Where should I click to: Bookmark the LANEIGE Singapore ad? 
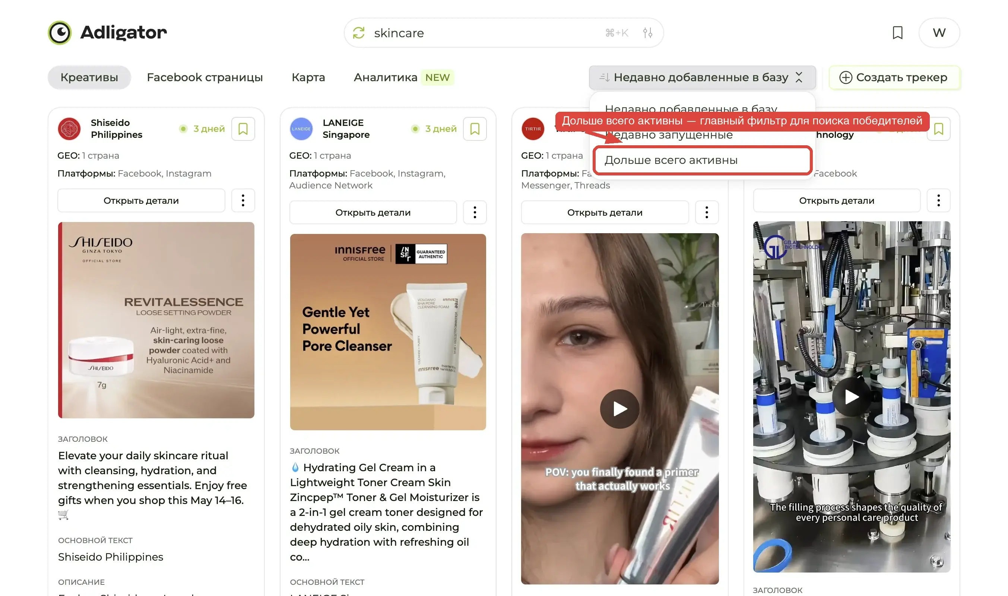pos(475,129)
